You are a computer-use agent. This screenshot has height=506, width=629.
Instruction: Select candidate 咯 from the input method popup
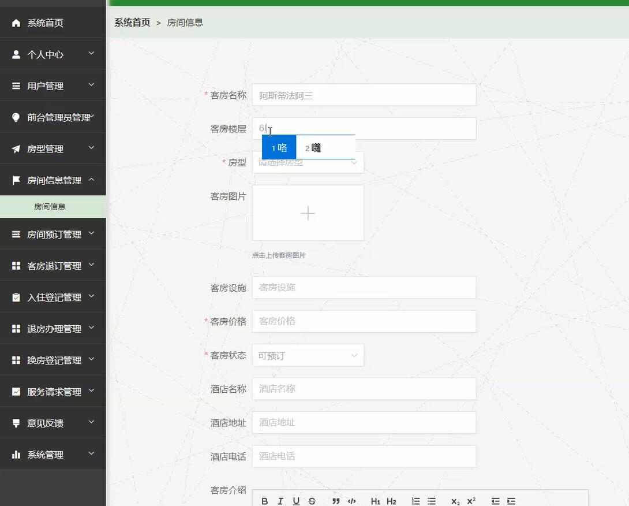[279, 147]
